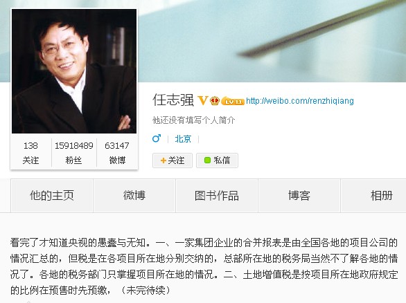Switch to the 微博 tab
Image resolution: width=406 pixels, height=303 pixels.
coord(134,196)
